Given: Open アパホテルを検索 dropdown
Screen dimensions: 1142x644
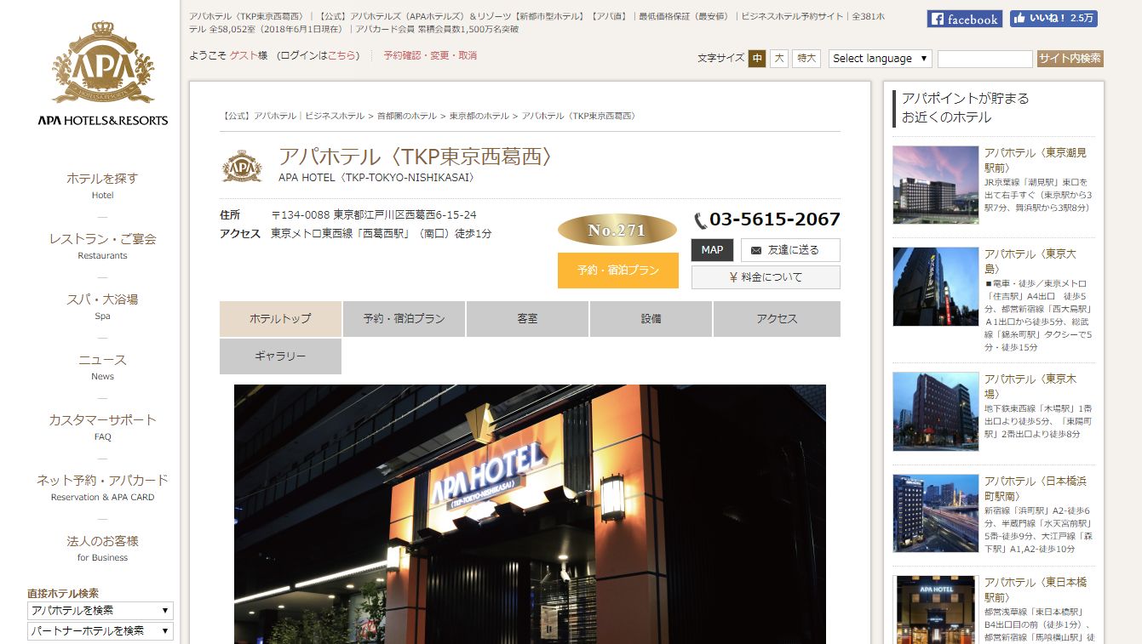Looking at the screenshot, I should (100, 610).
